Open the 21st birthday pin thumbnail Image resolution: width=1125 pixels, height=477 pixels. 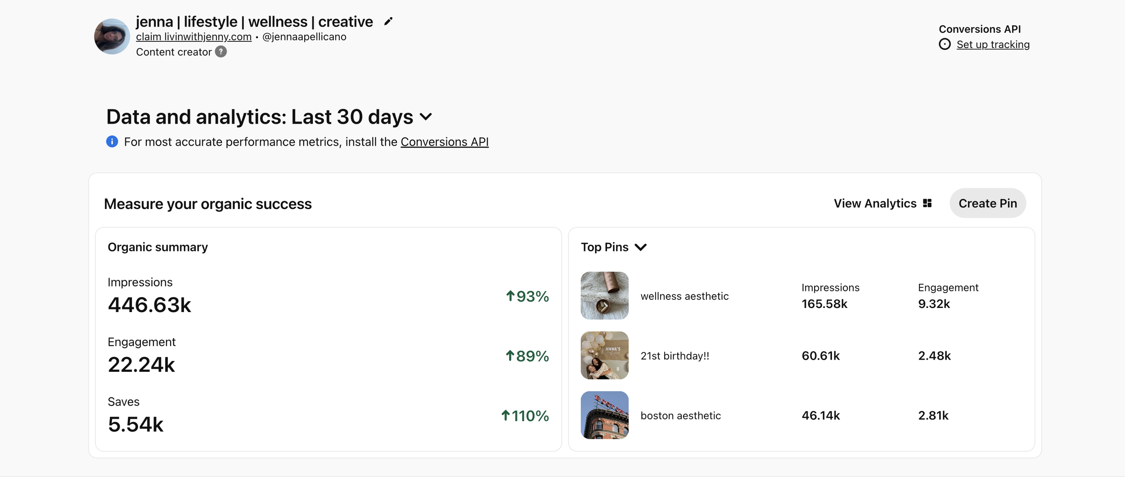coord(604,355)
